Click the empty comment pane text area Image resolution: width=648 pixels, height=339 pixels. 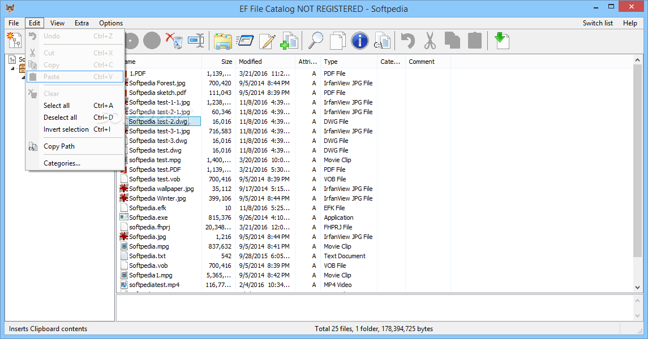coord(374,308)
